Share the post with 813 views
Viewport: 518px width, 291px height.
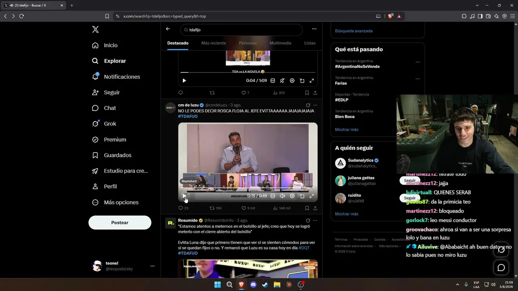(x=315, y=93)
